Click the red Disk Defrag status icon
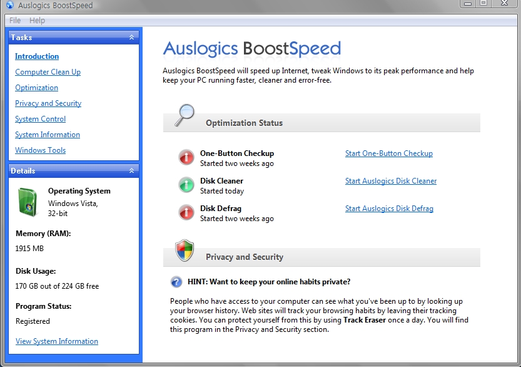The height and width of the screenshot is (367, 521). tap(186, 212)
